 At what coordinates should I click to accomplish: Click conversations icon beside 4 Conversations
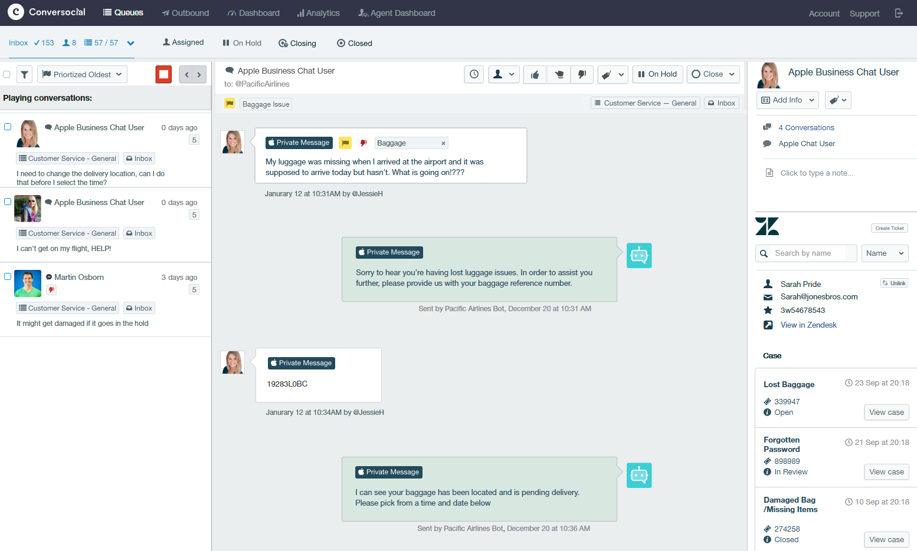click(x=767, y=127)
